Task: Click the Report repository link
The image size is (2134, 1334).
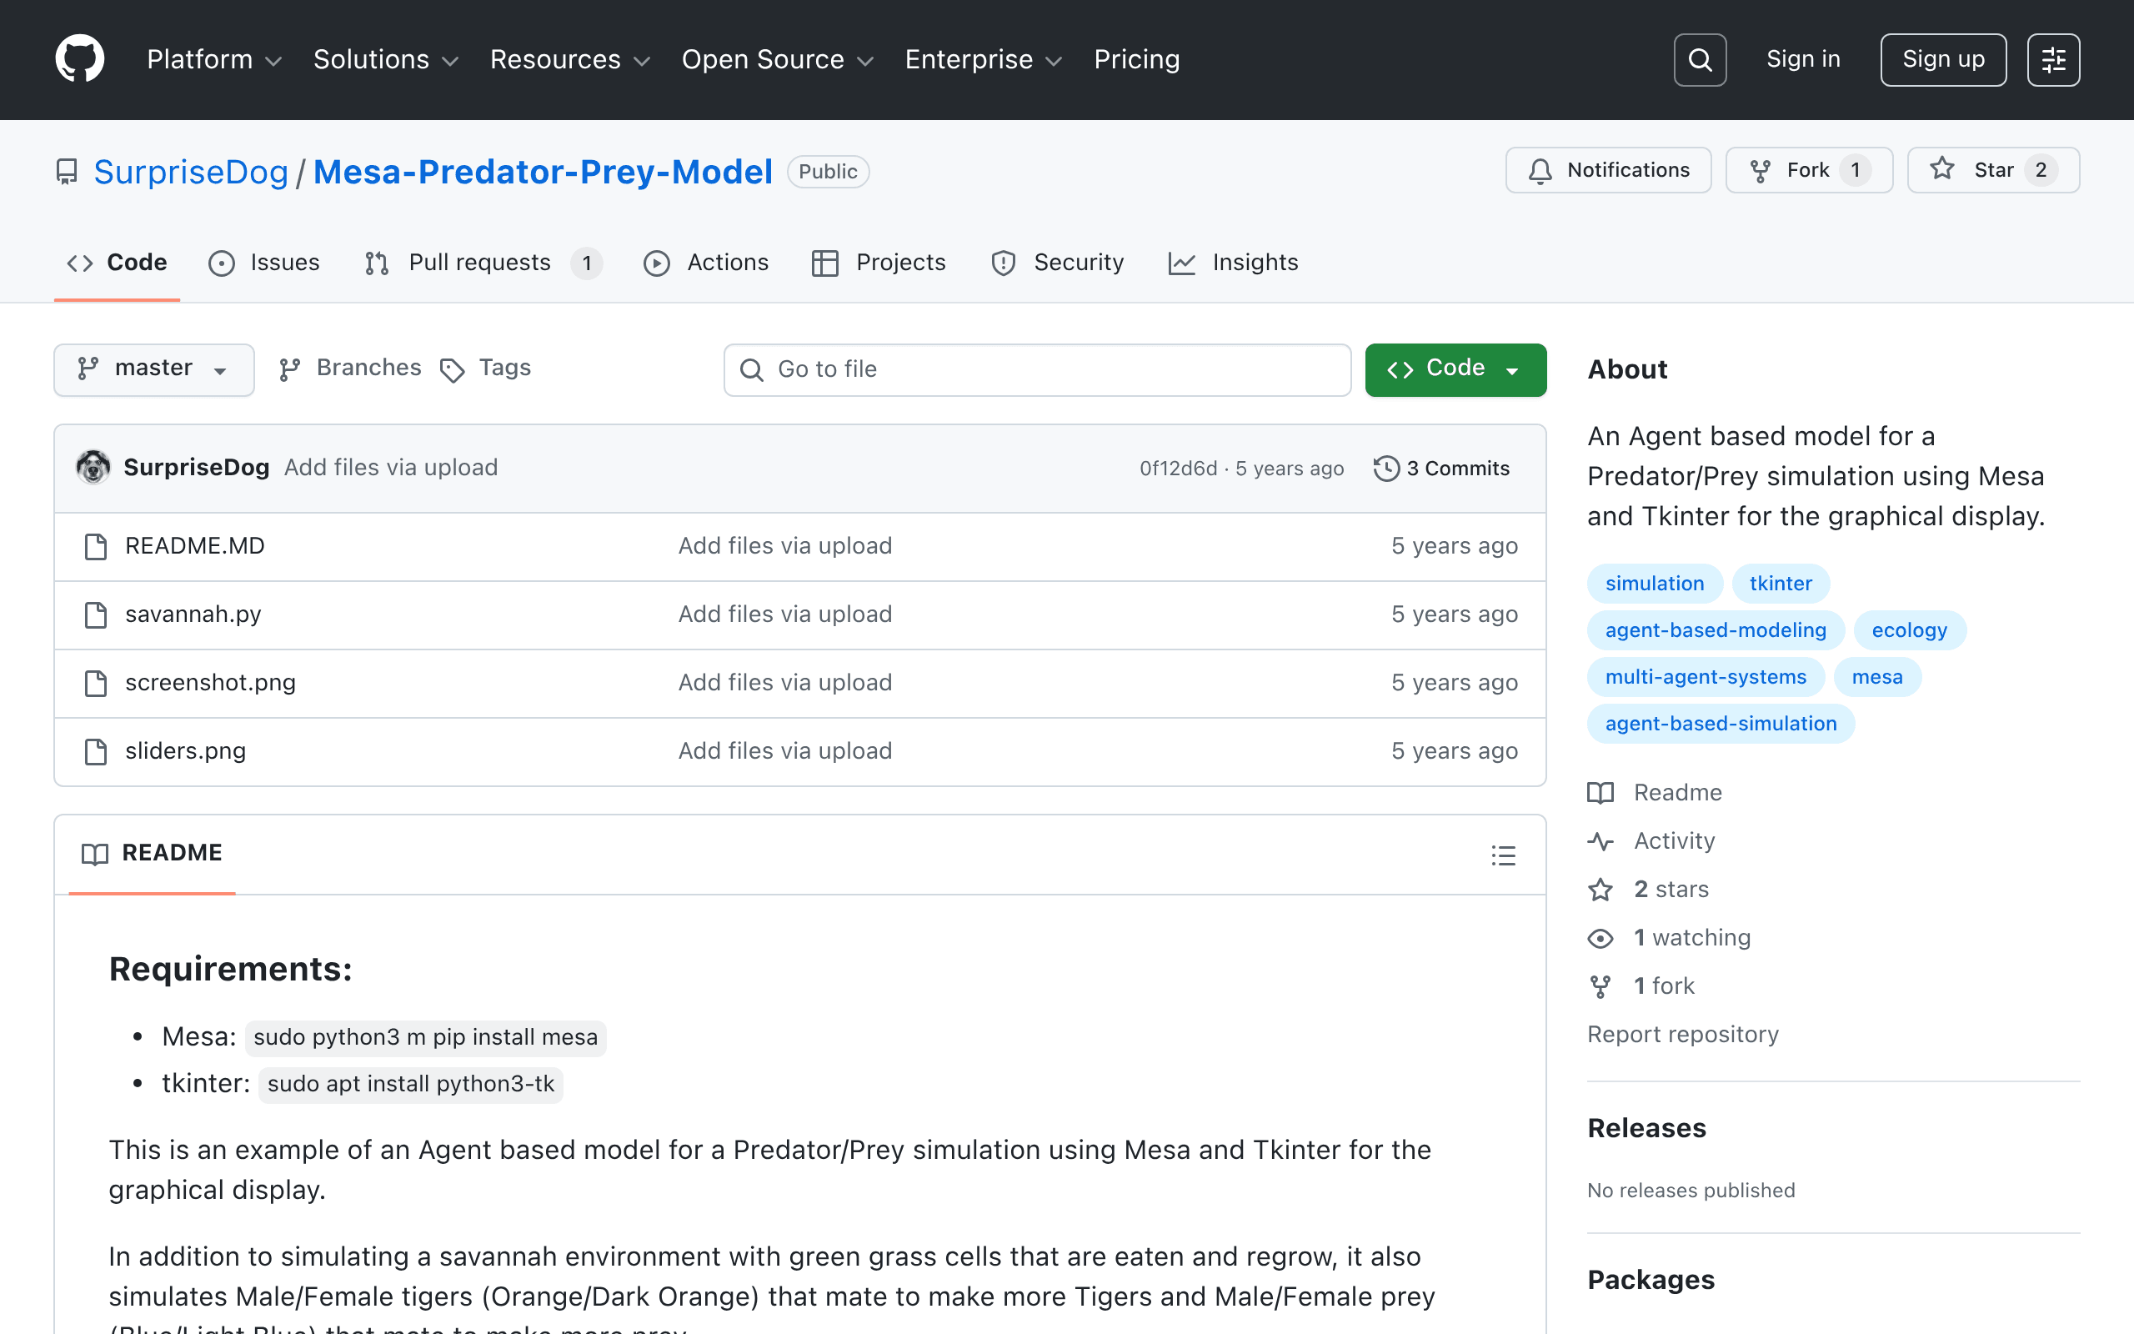Action: point(1682,1034)
